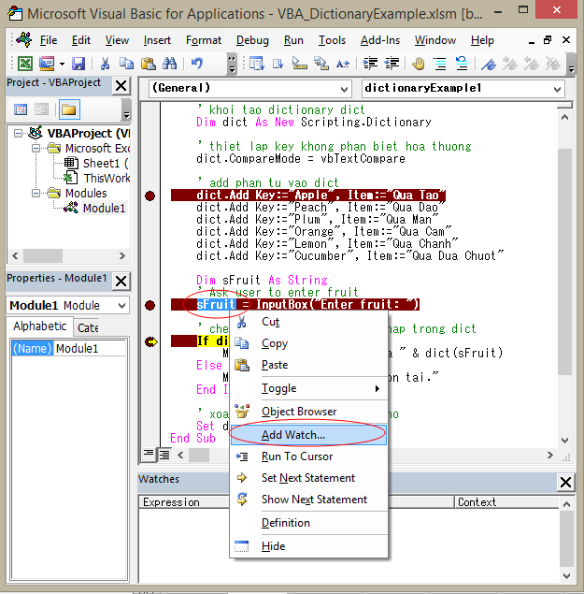Close the Watches panel
Viewport: 584px width, 594px height.
point(565,483)
